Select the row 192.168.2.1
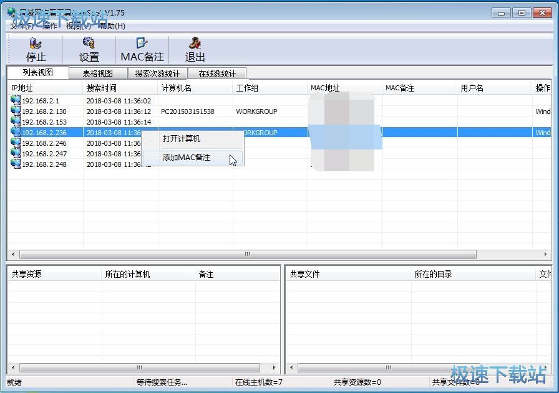 (x=279, y=101)
